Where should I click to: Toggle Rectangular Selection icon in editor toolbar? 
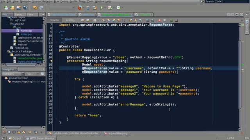coord(124,20)
